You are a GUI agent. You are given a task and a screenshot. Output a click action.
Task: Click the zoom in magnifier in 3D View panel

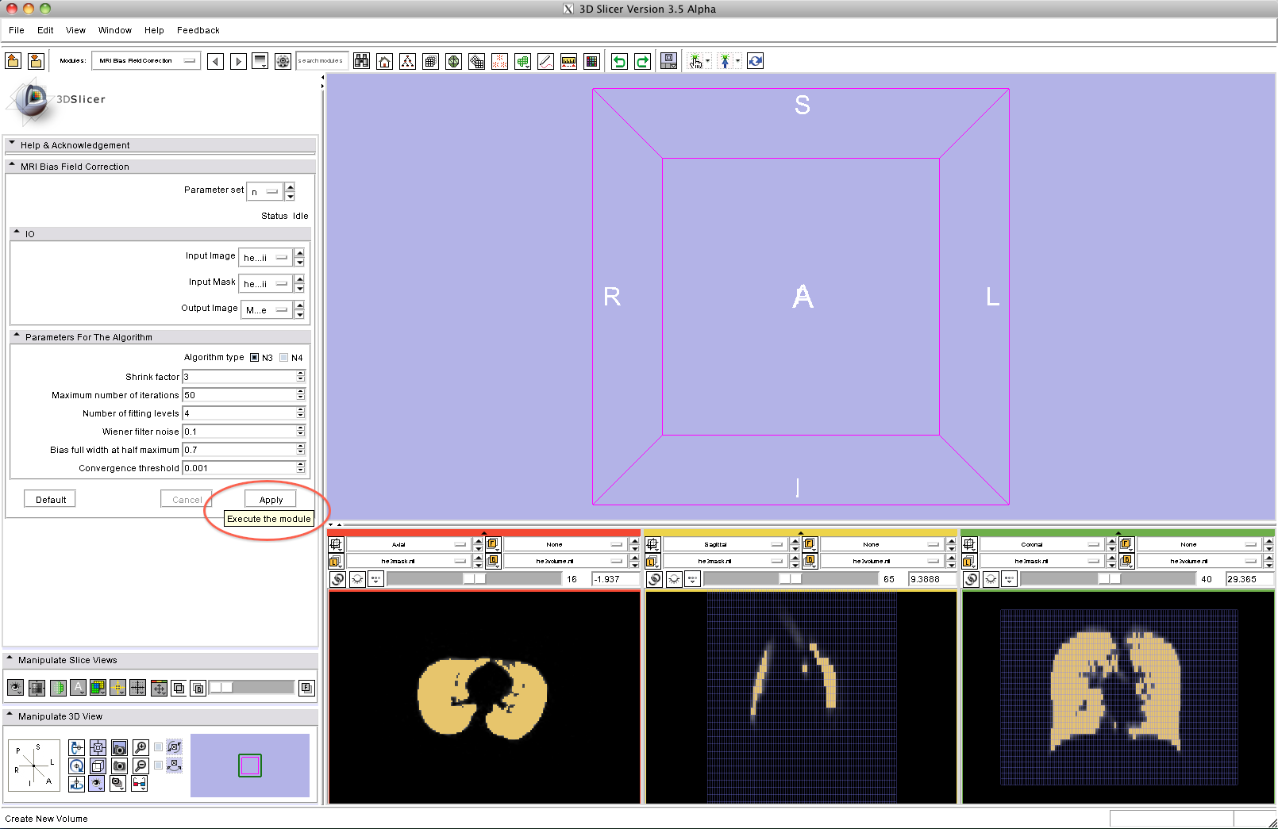pyautogui.click(x=141, y=747)
